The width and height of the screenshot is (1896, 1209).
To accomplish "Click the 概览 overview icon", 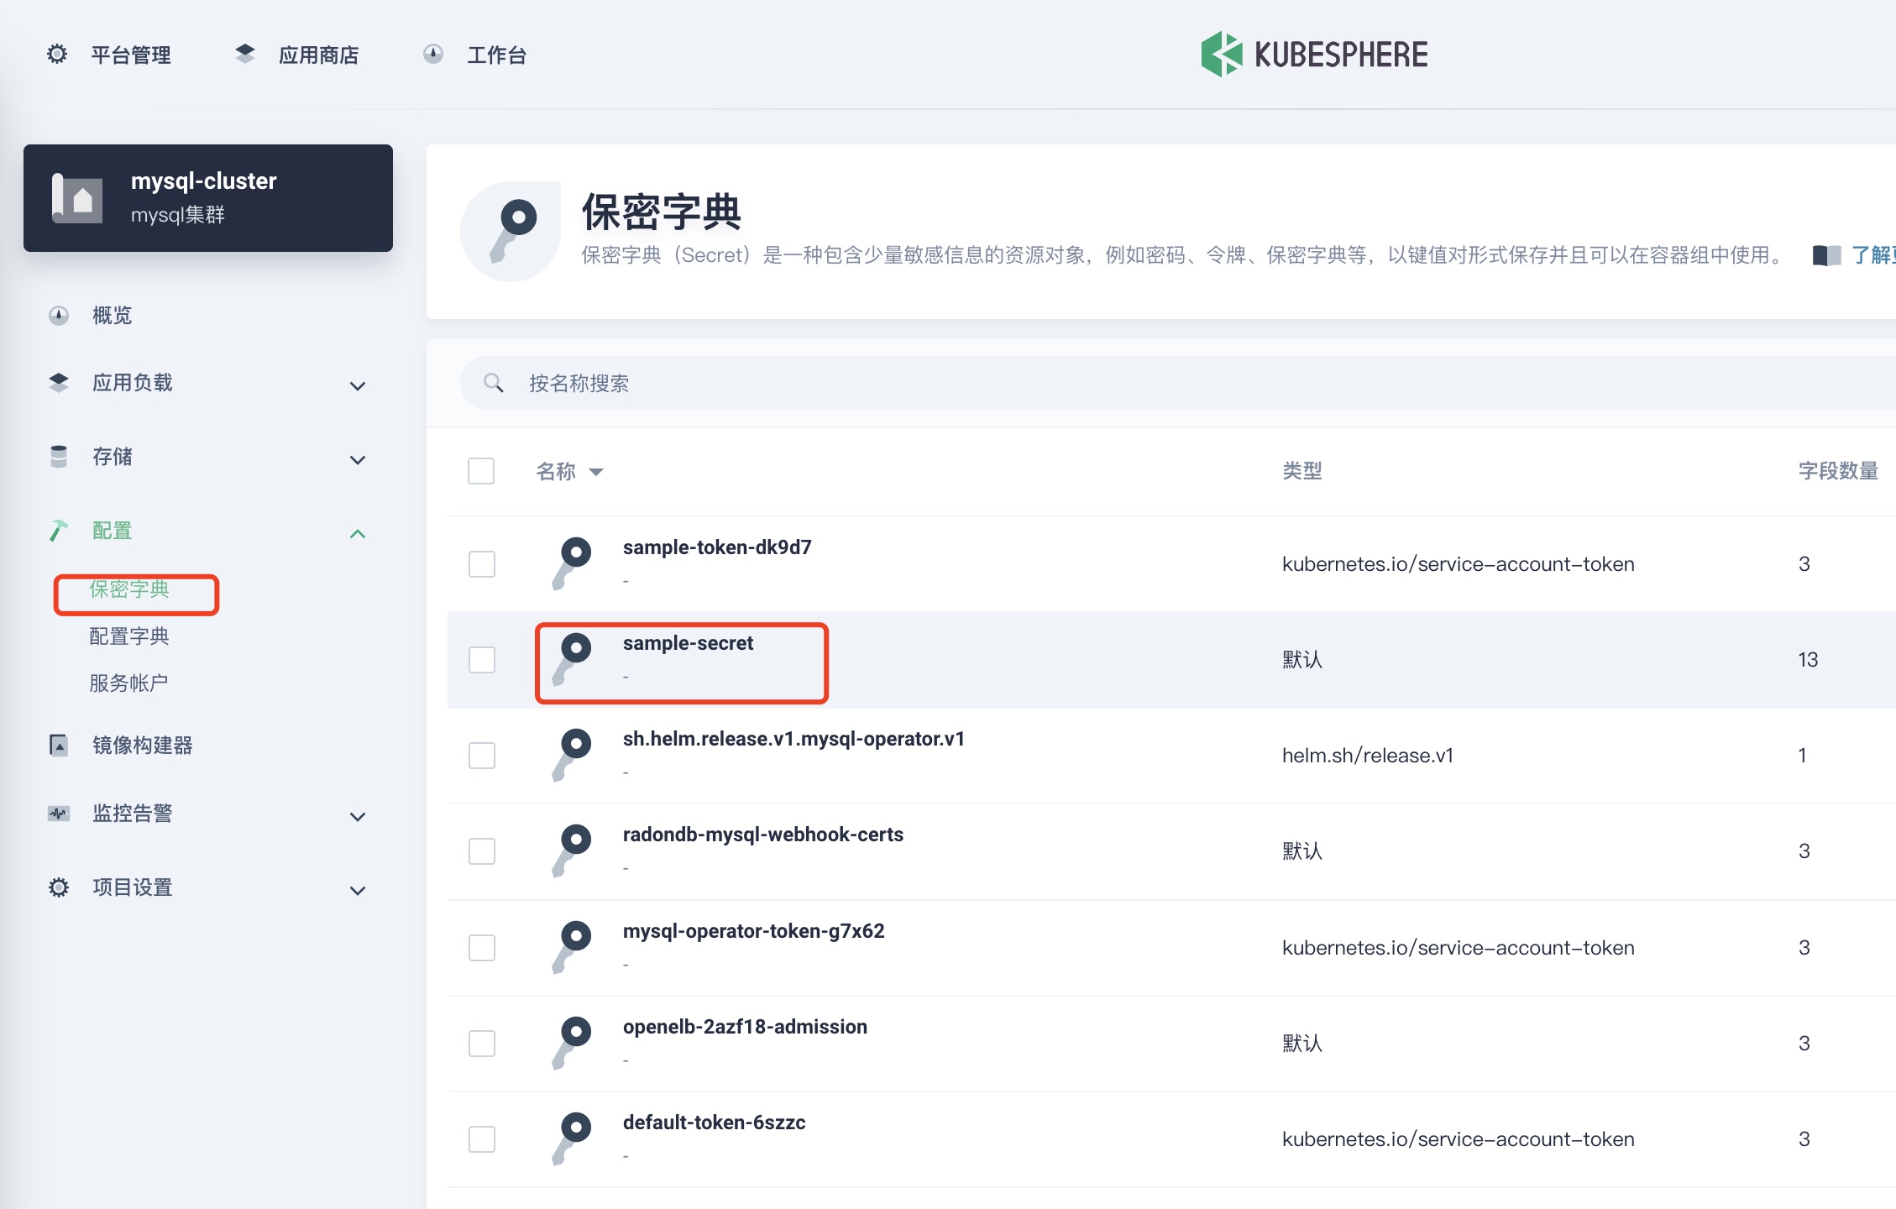I will (x=59, y=316).
